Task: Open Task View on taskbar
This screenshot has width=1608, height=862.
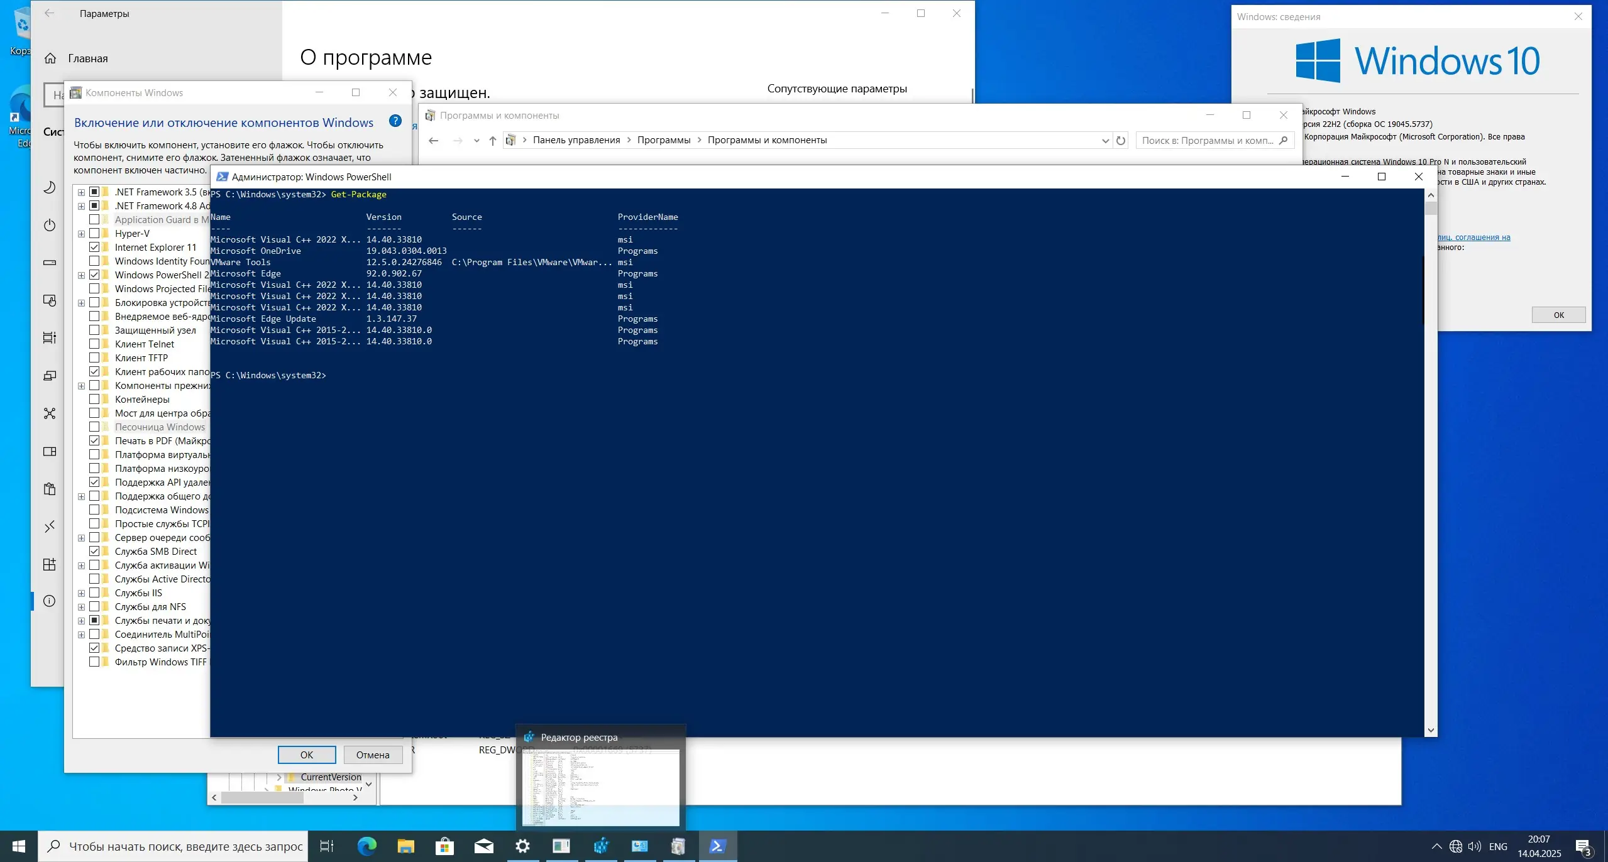Action: click(x=327, y=846)
